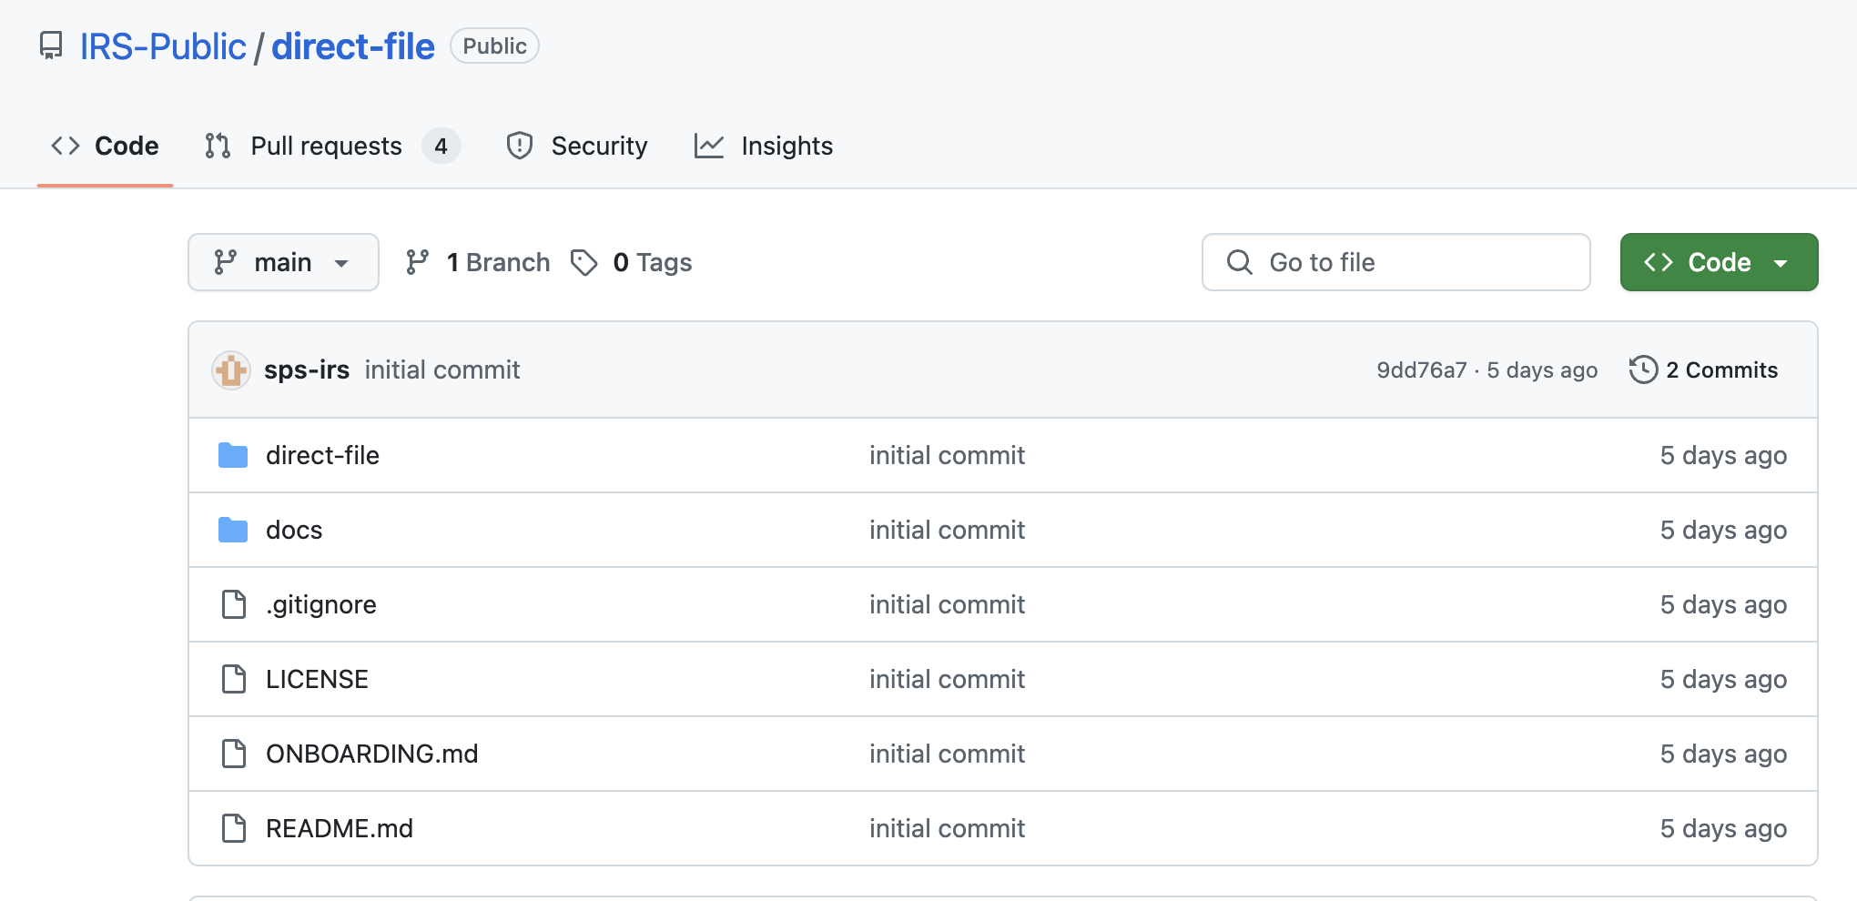Viewport: 1857px width, 901px height.
Task: Open the README.md file
Action: click(x=340, y=828)
